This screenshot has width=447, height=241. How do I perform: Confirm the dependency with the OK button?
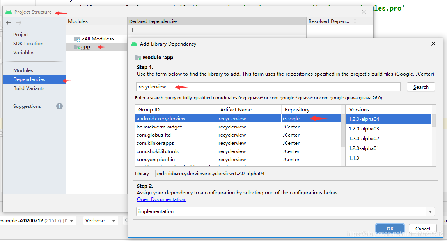click(x=390, y=229)
